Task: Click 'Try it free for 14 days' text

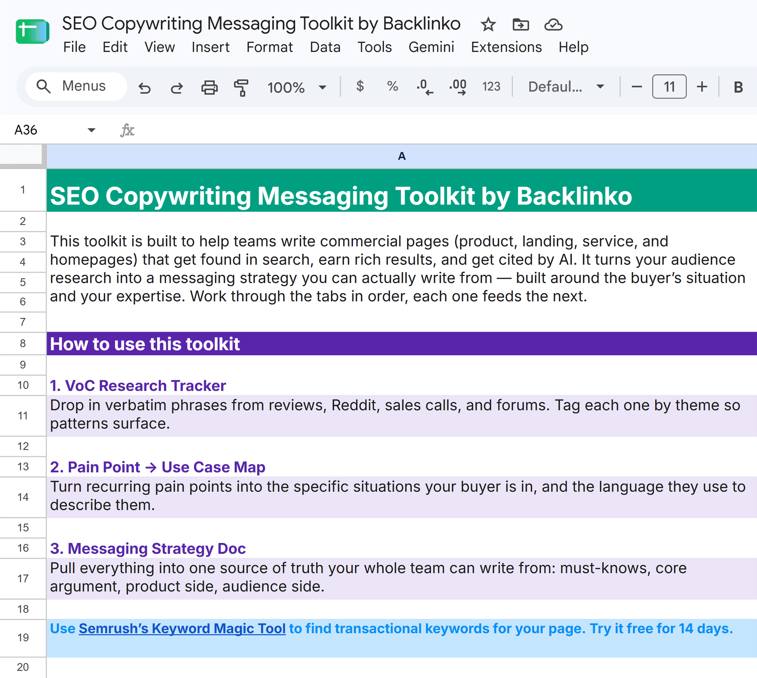Action: pos(661,629)
